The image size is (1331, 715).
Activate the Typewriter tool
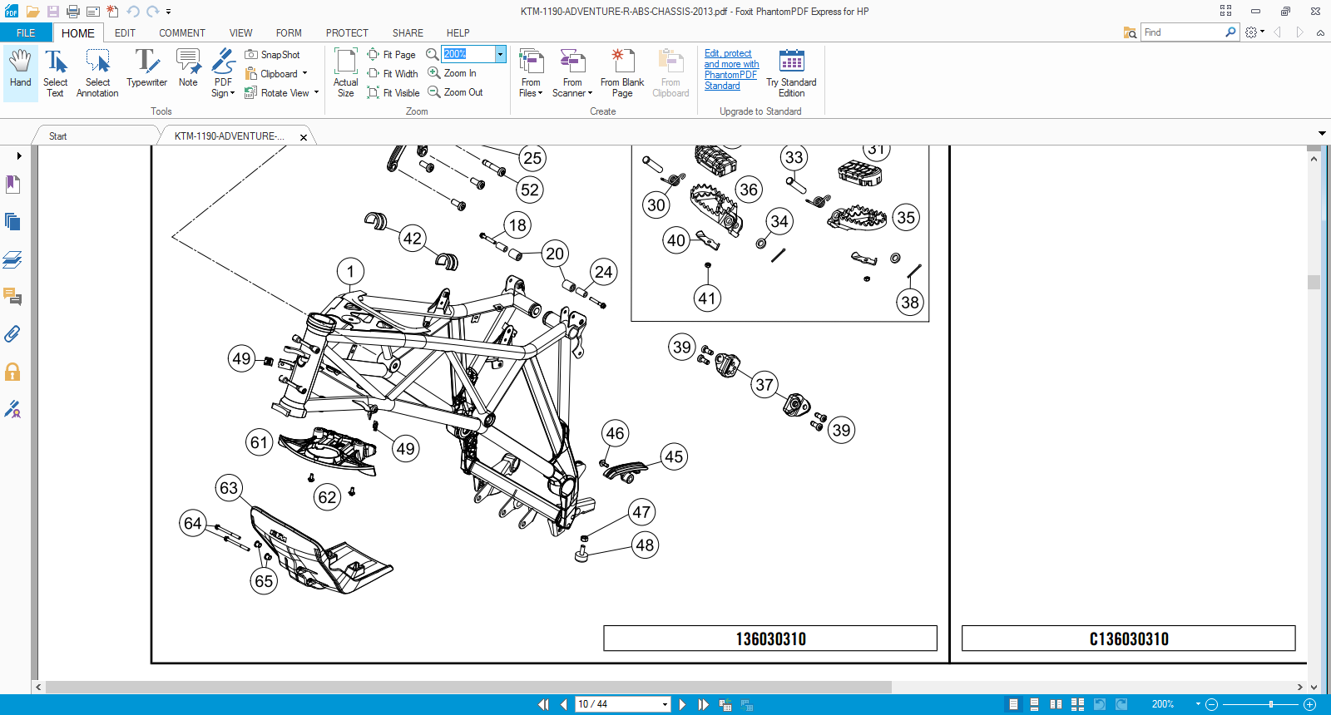tap(146, 71)
